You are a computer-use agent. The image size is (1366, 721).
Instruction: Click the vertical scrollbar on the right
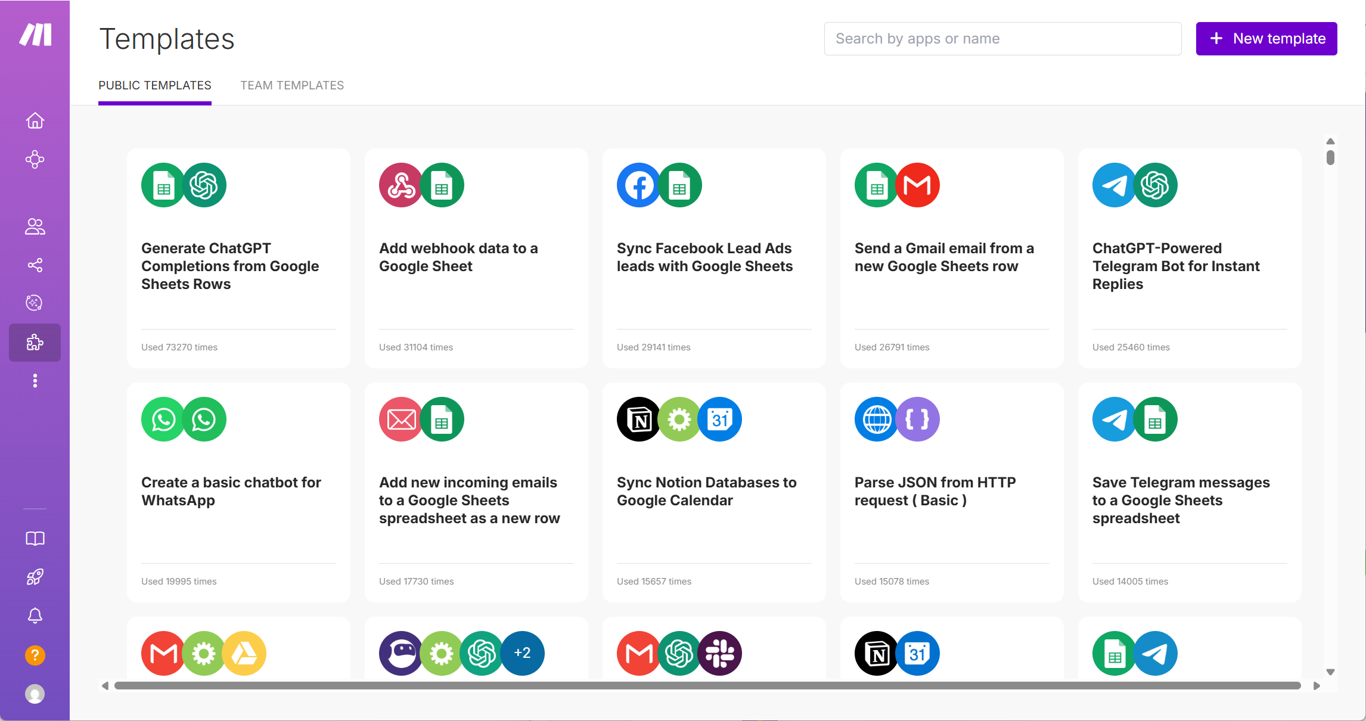tap(1330, 159)
